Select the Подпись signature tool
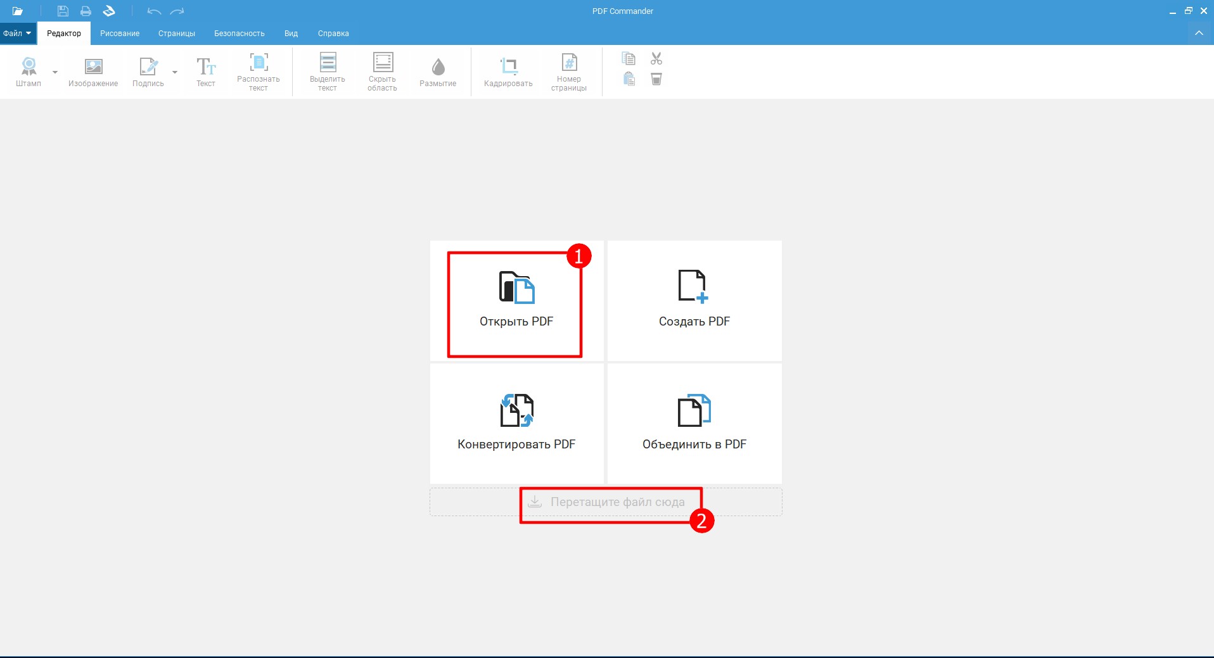The image size is (1214, 658). pos(148,72)
